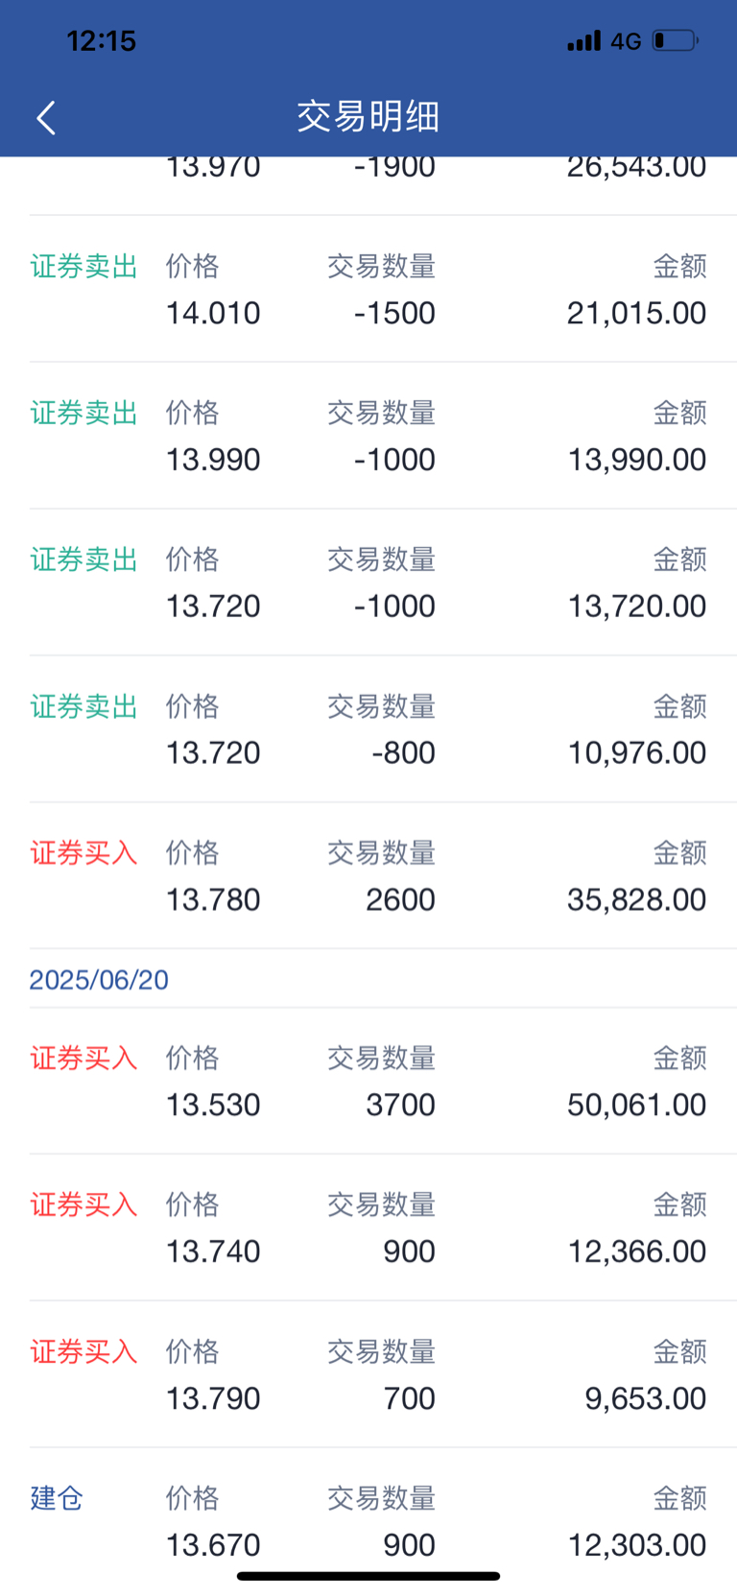737x1596 pixels.
Task: Tap the cellular signal strength icon
Action: tap(583, 40)
